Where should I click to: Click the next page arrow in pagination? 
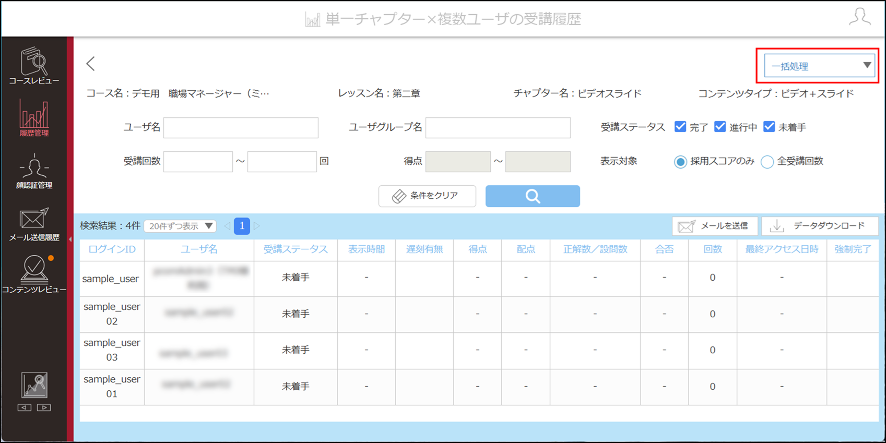[257, 226]
